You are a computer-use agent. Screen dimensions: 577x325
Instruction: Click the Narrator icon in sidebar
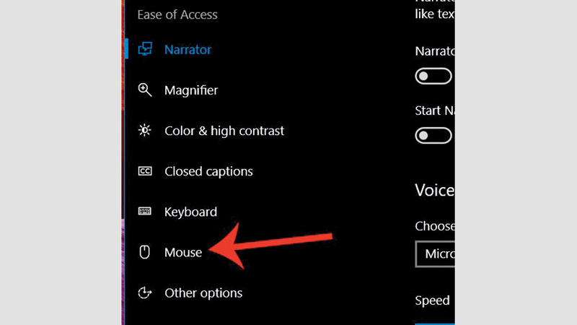(x=145, y=50)
